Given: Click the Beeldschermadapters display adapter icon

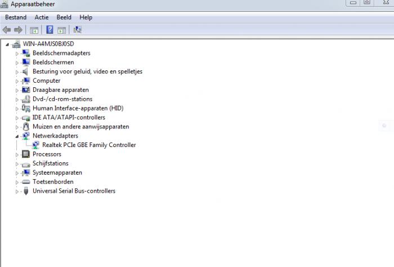Looking at the screenshot, I should [26, 53].
